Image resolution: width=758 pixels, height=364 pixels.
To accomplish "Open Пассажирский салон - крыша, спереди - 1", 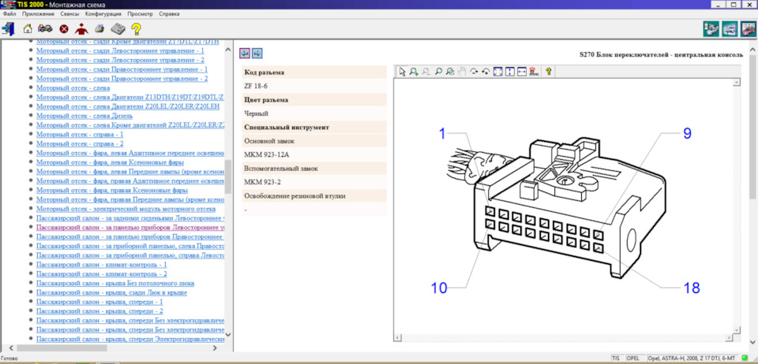I will click(99, 302).
